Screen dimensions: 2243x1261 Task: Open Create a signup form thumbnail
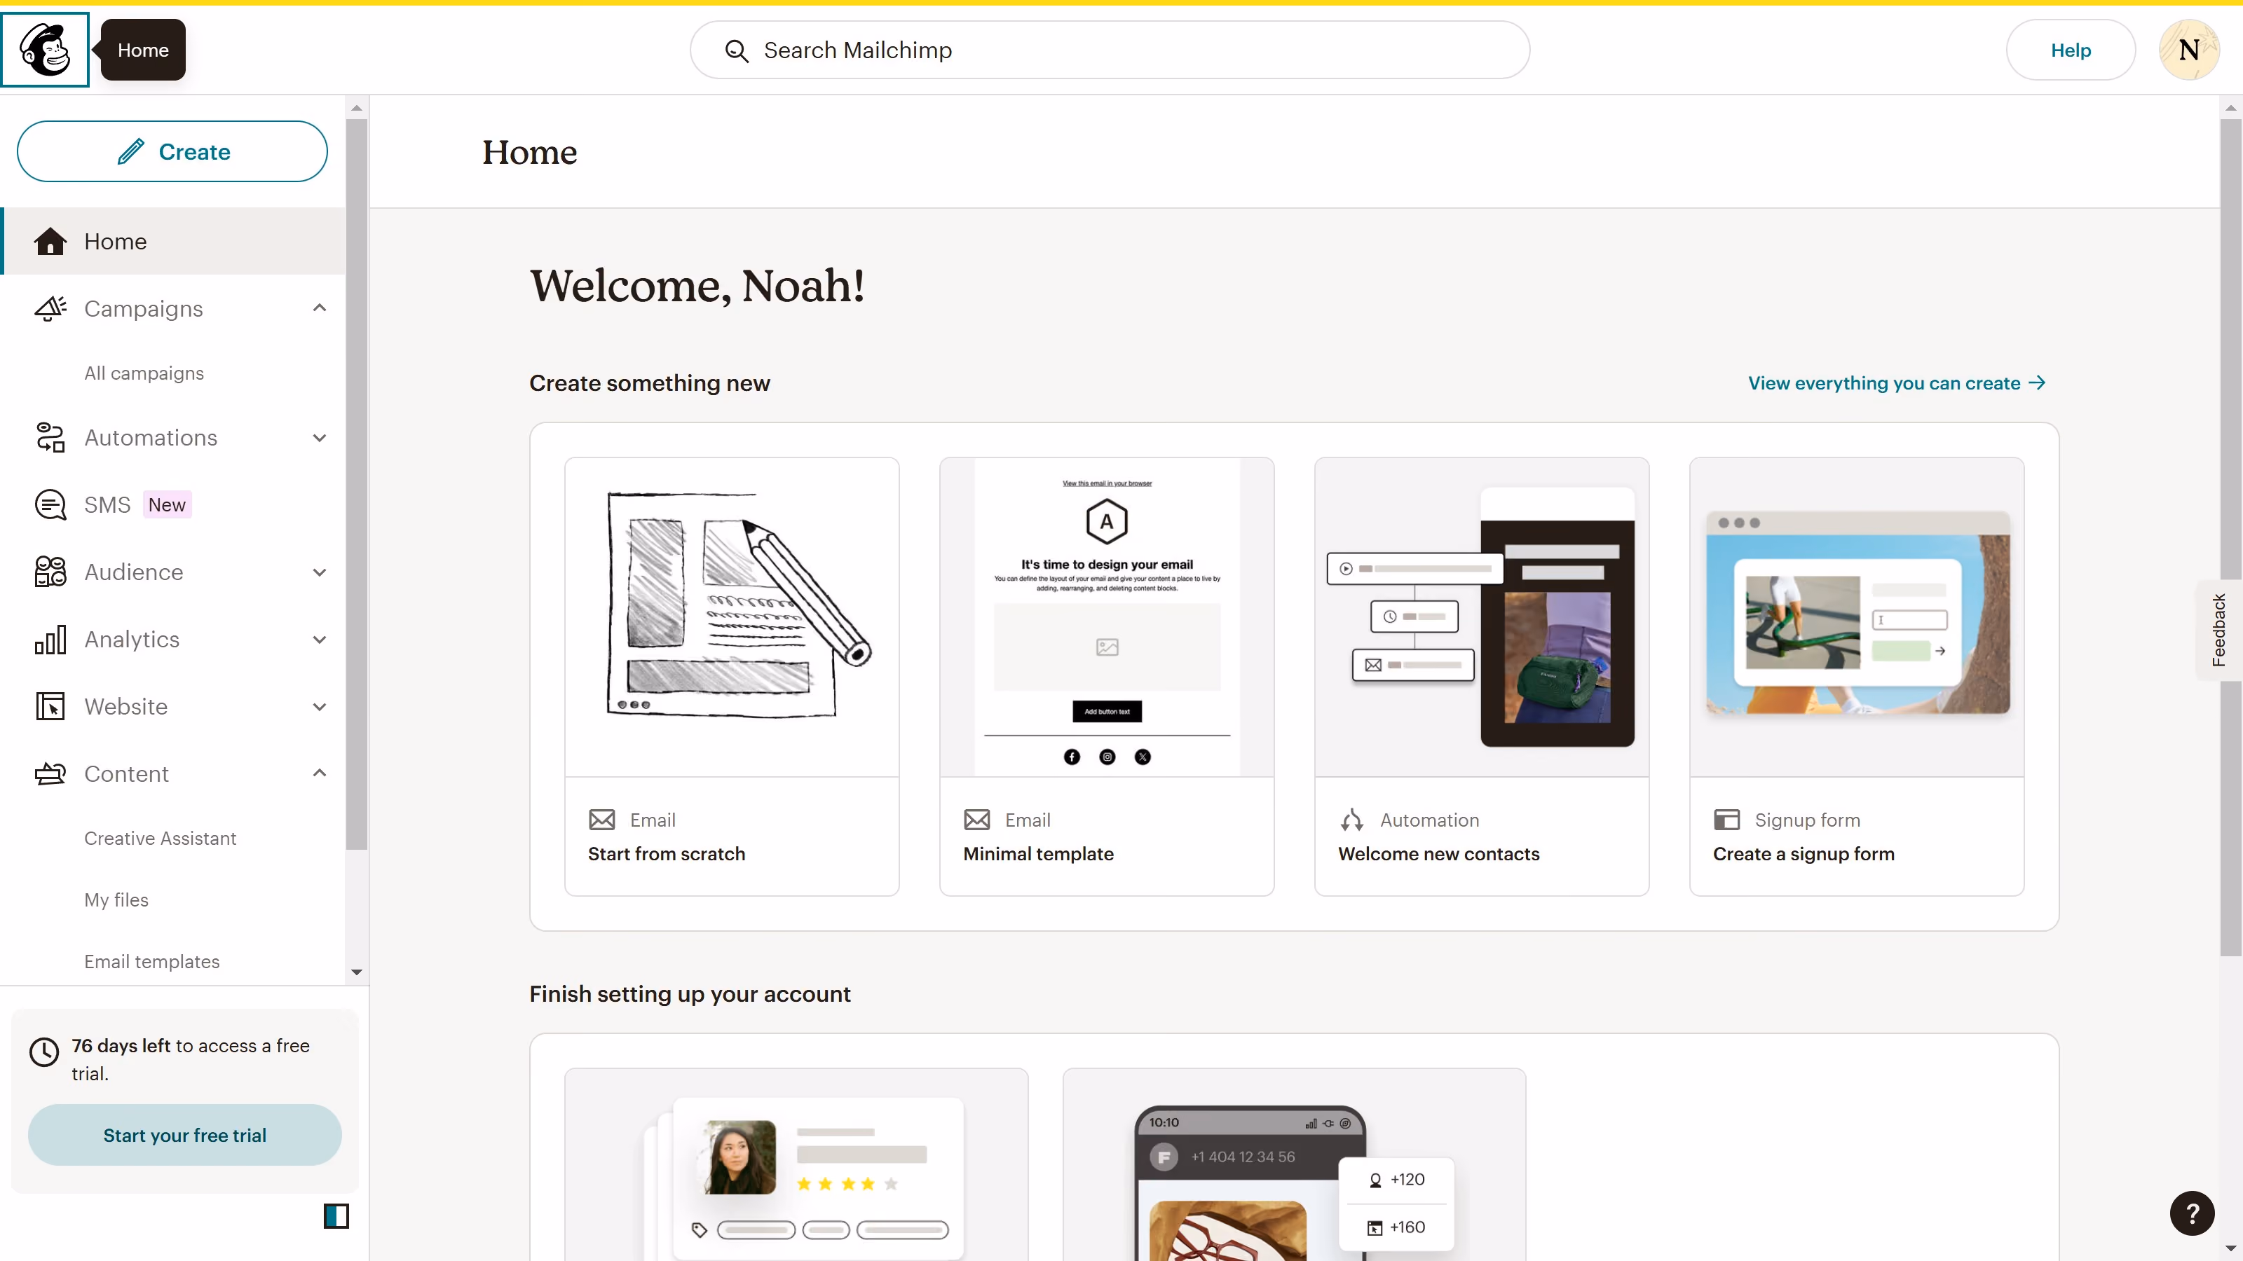point(1856,617)
